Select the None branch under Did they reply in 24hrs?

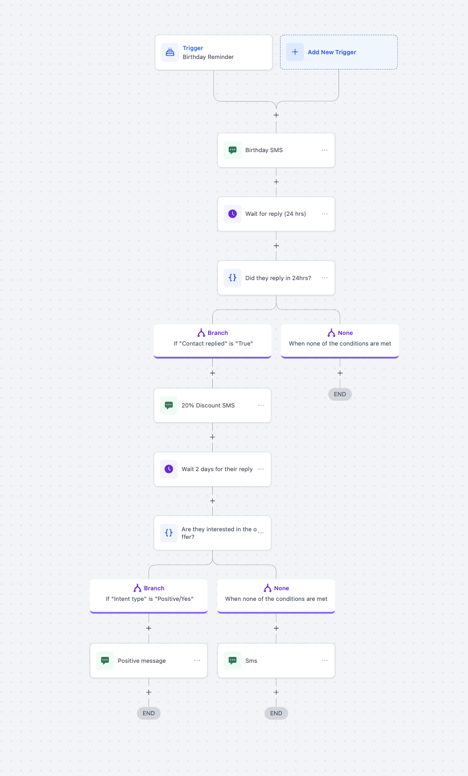340,341
